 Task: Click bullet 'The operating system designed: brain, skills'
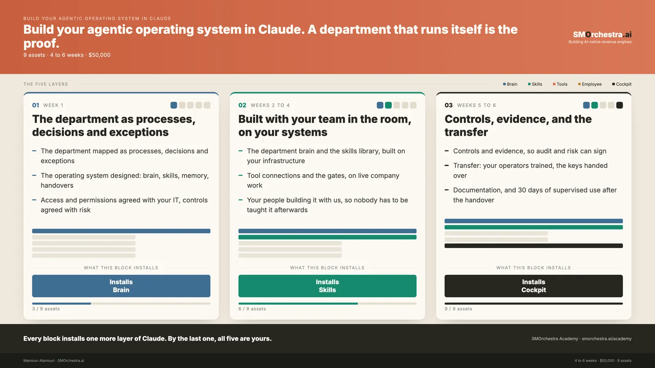tap(124, 180)
